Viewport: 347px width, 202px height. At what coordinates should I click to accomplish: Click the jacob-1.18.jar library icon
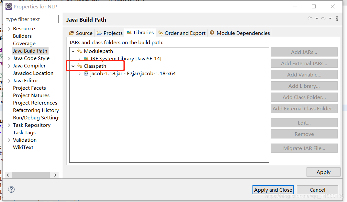[86, 73]
